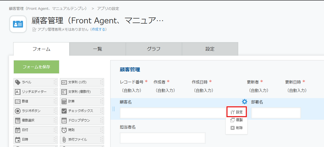
Task: Click the 顧客管理 app icon in header
Action: click(x=18, y=24)
